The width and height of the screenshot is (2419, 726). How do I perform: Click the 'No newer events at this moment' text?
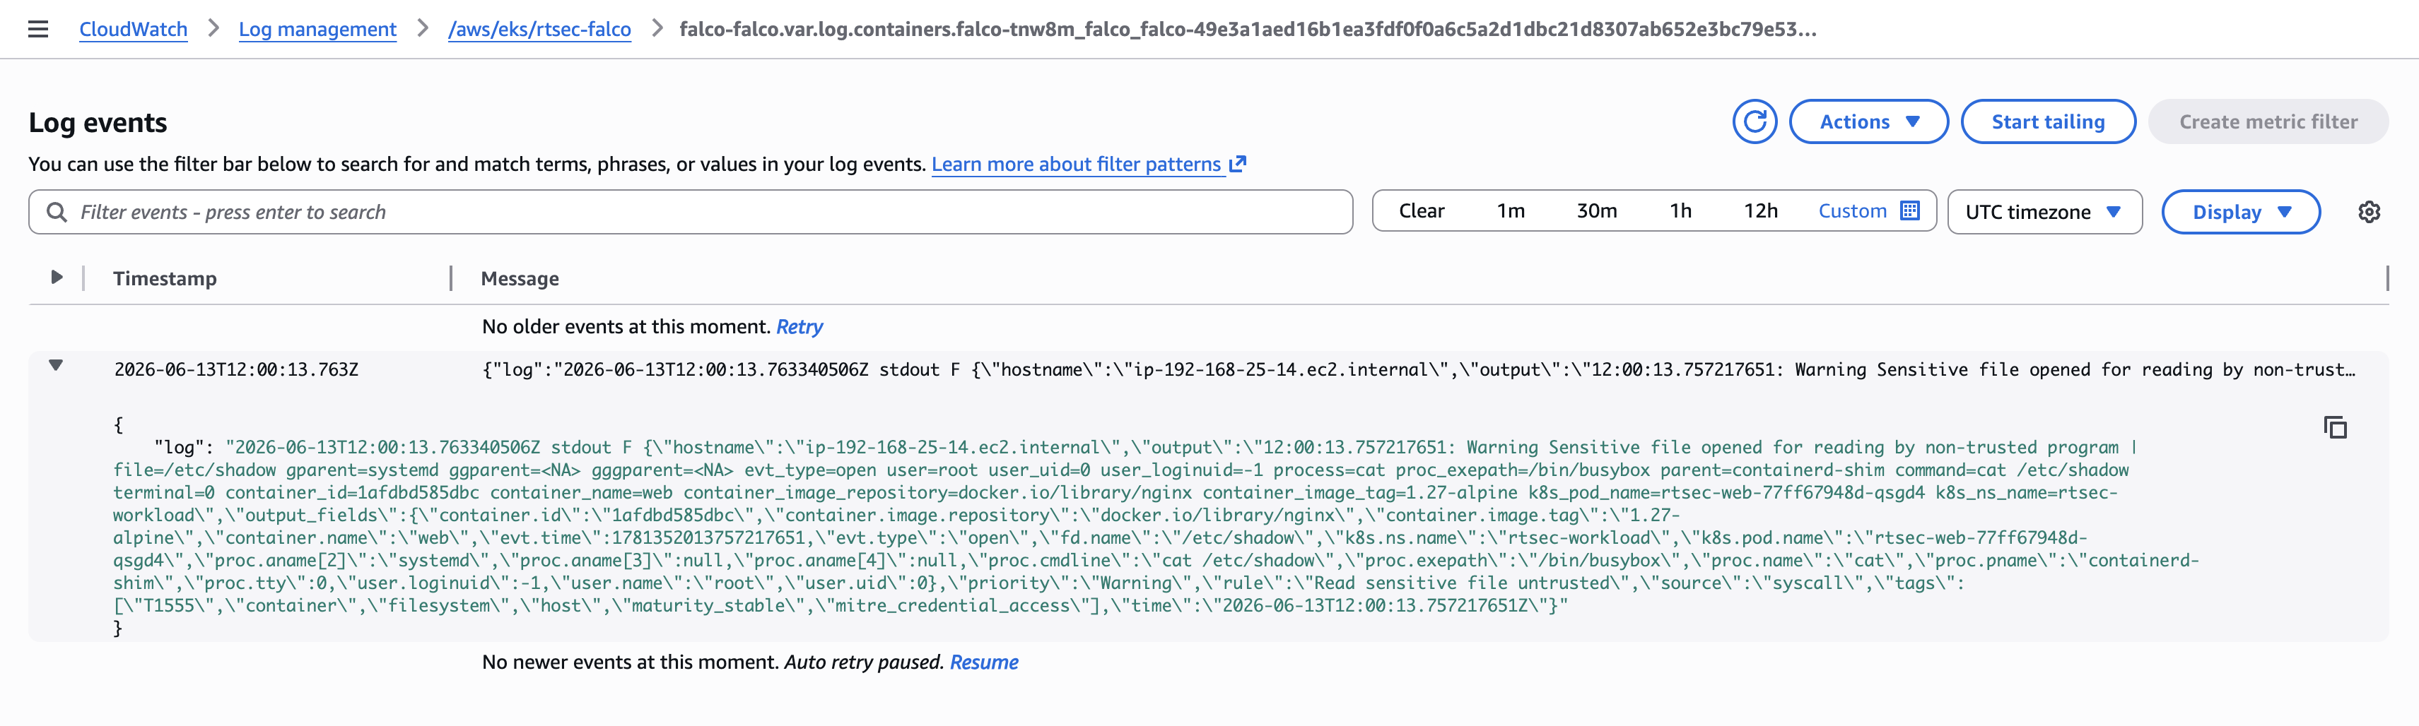click(x=630, y=662)
